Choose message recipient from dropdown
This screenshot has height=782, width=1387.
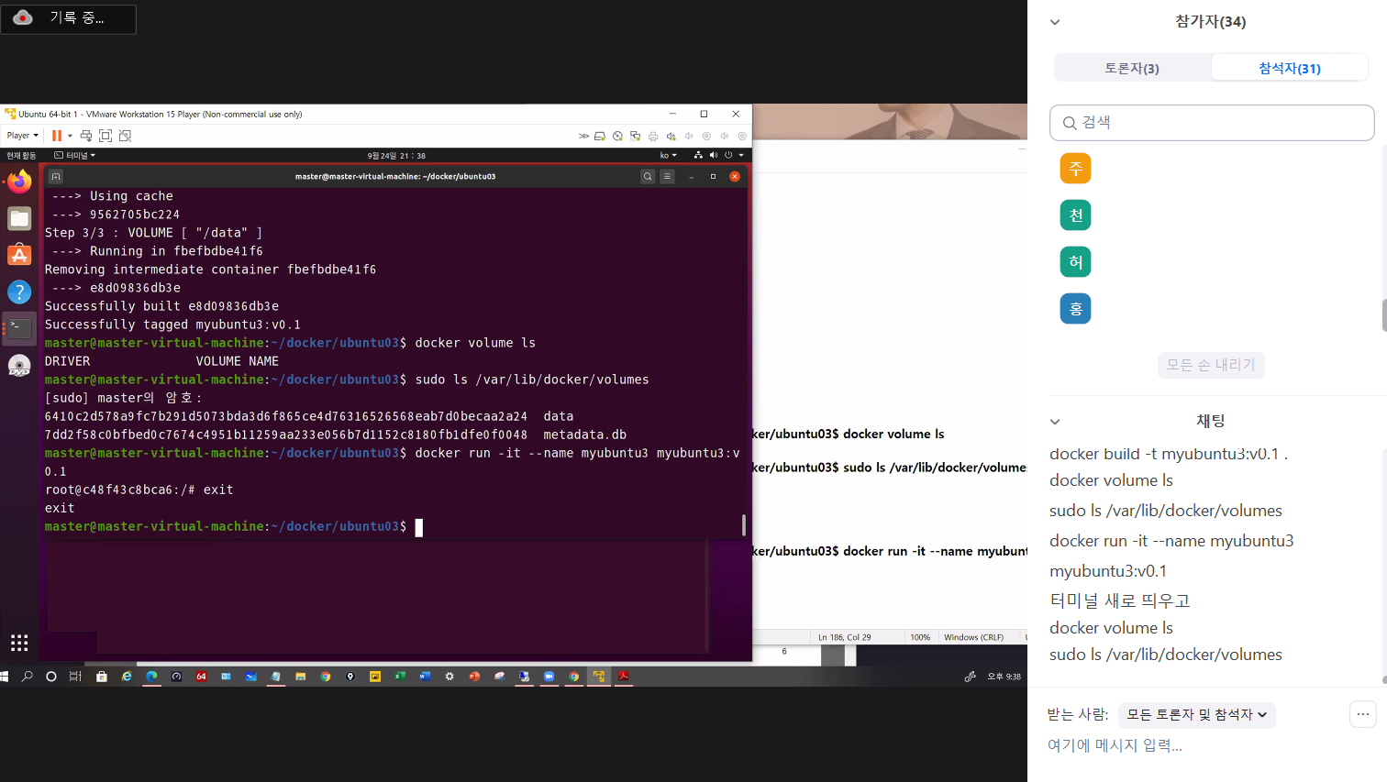tap(1196, 715)
